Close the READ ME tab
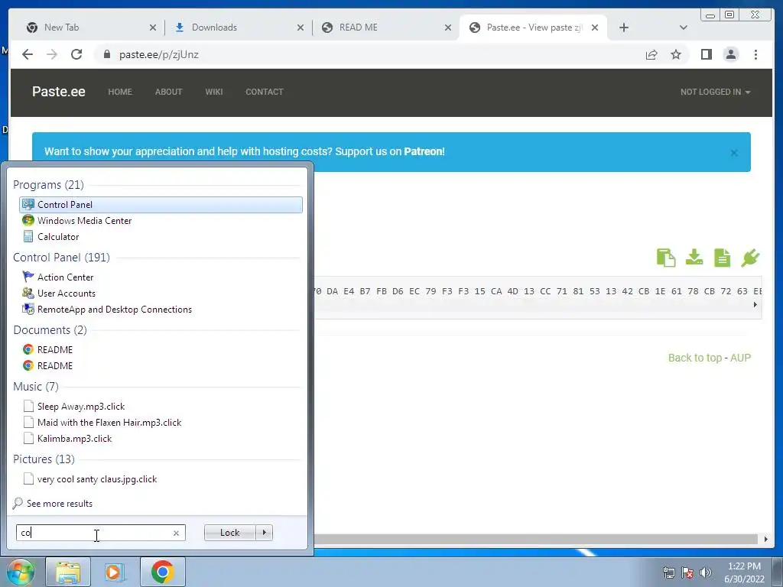783x587 pixels. [x=448, y=28]
